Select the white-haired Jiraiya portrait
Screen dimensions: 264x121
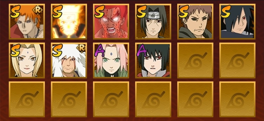coord(69,60)
